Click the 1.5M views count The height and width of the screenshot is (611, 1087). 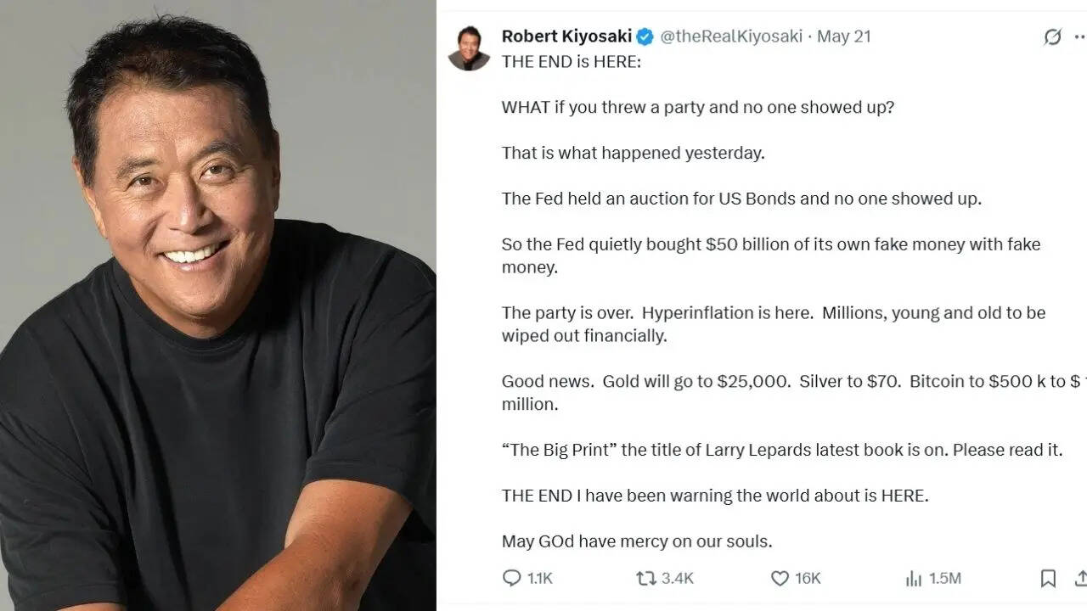pos(945,578)
